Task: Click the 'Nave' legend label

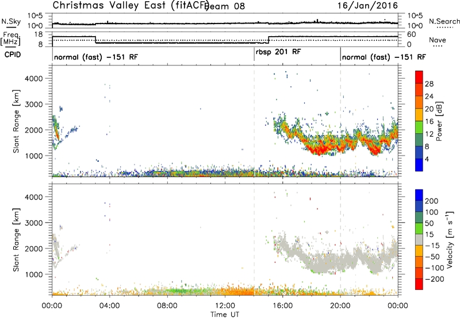Action: tap(438, 40)
